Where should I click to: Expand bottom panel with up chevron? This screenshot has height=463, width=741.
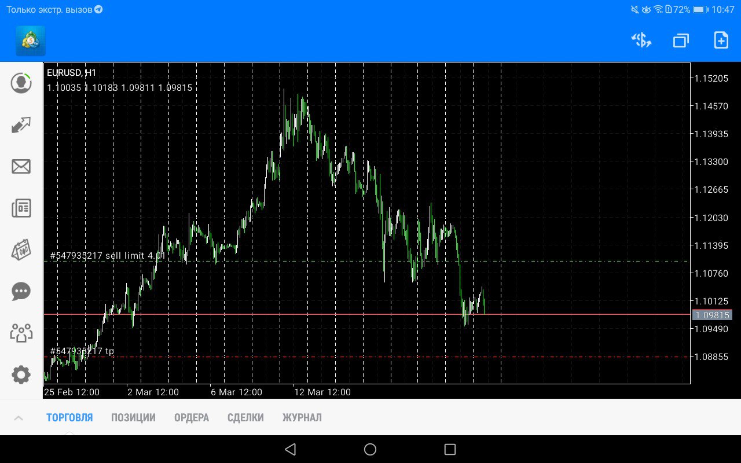[x=19, y=417]
